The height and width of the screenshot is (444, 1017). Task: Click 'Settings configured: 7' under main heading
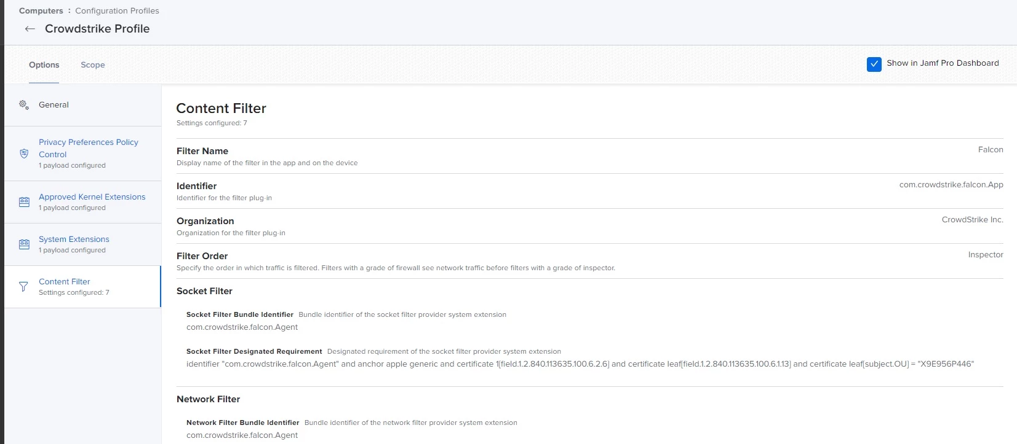tap(212, 123)
